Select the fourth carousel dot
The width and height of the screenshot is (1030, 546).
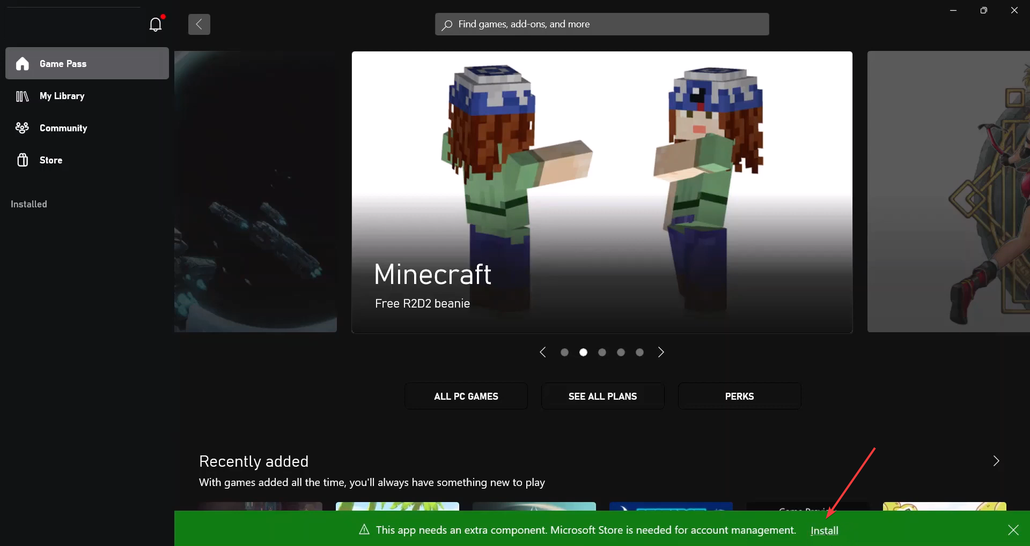(x=621, y=352)
